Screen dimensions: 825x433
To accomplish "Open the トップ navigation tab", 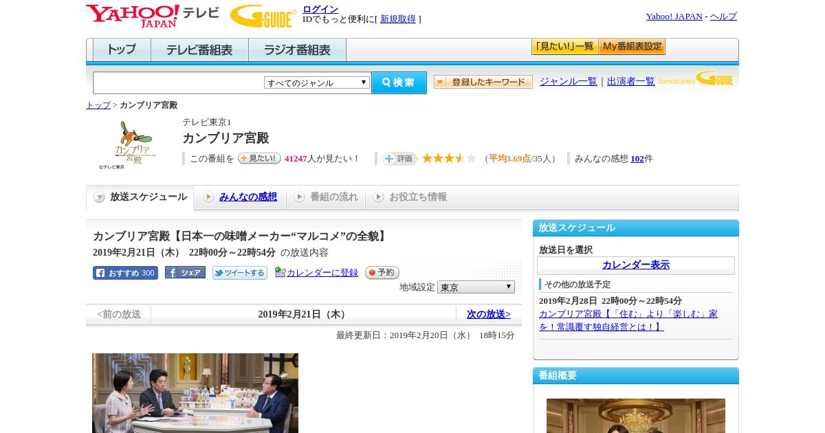I will [x=122, y=50].
